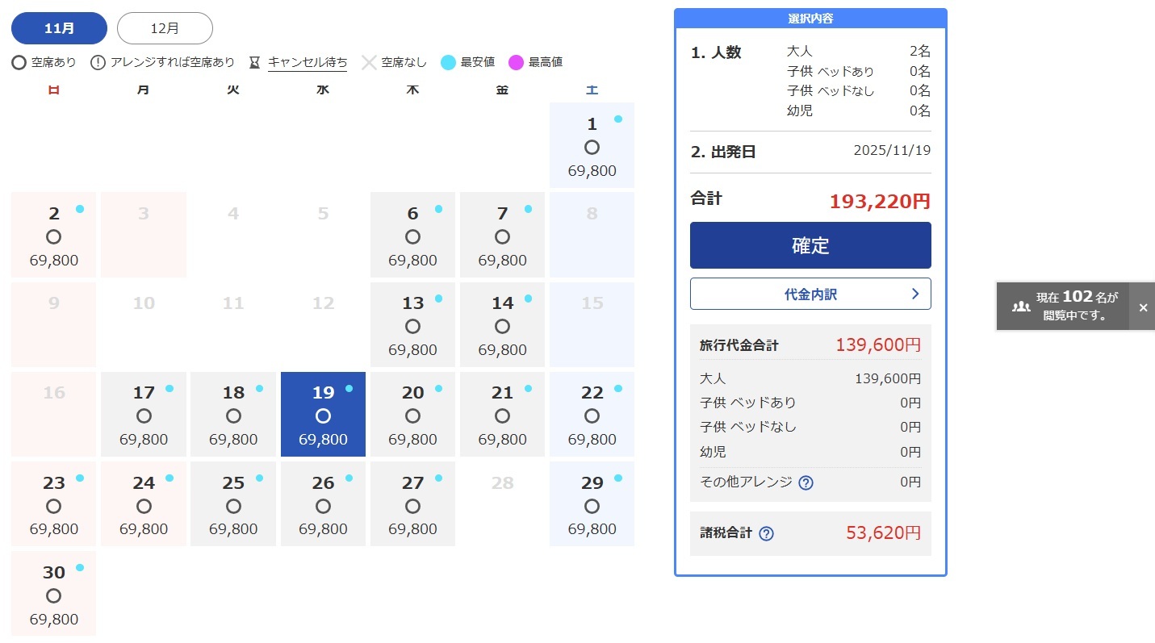Screen dimensions: 1155x643
Task: Click help icon next to その他アレンジ
Action: tap(805, 482)
